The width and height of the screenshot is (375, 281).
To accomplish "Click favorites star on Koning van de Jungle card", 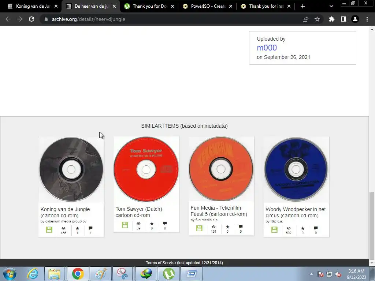I will 77,228.
